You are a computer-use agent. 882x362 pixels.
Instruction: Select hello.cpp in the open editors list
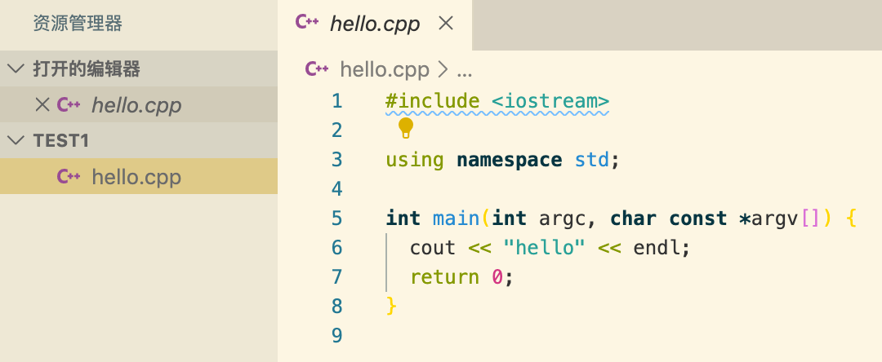click(x=138, y=104)
